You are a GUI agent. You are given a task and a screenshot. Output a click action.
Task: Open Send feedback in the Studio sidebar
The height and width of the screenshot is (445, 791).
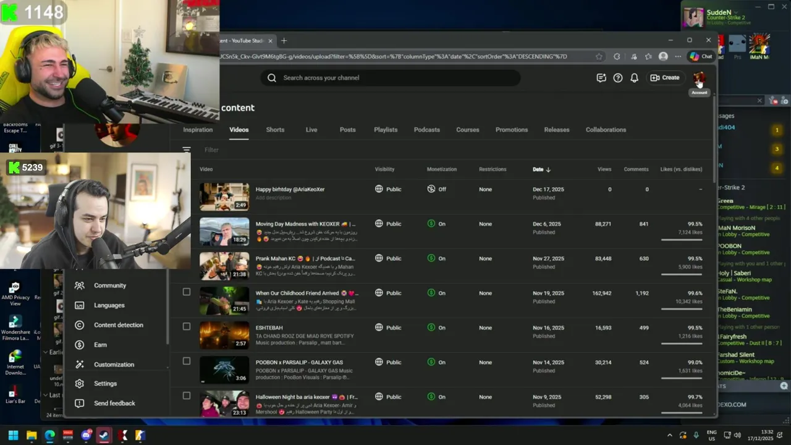pyautogui.click(x=114, y=404)
